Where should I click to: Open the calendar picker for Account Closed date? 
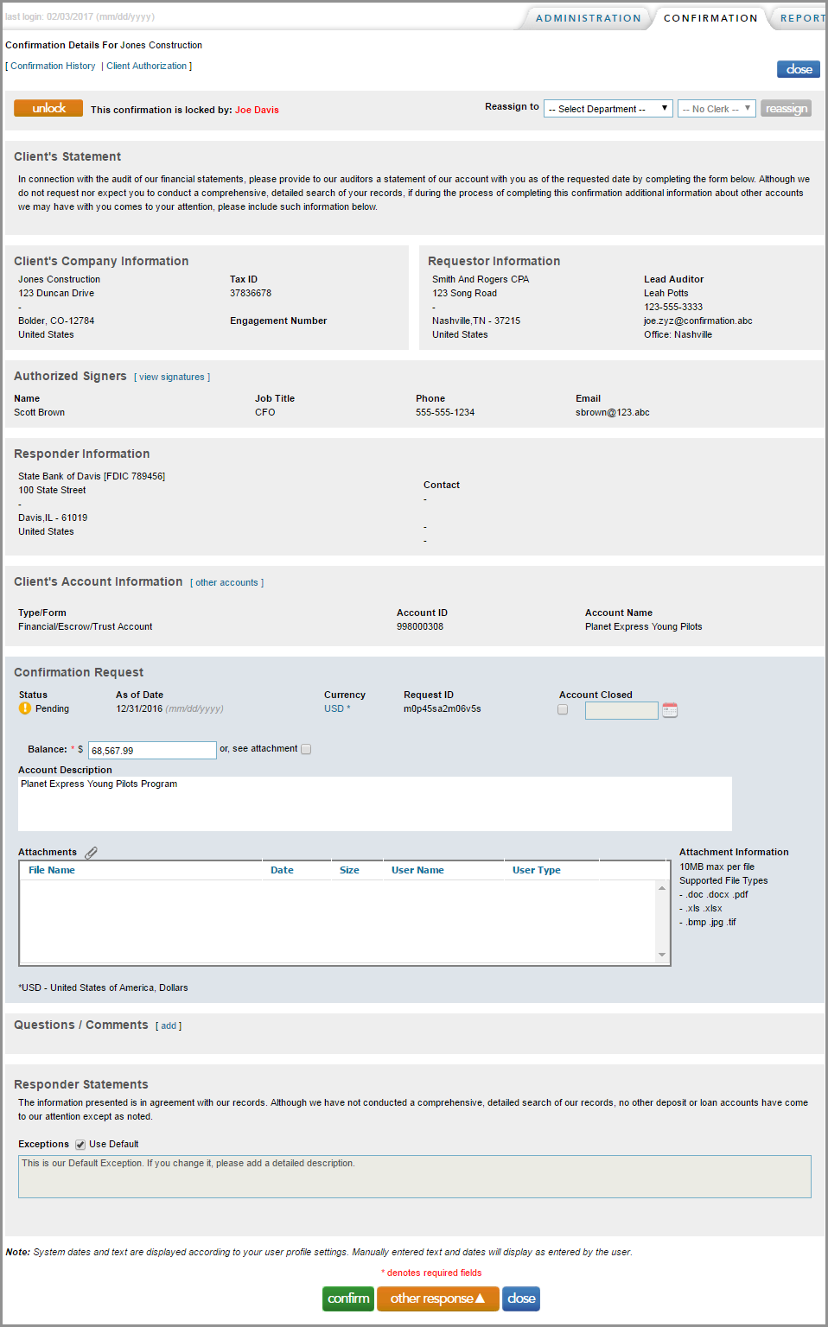point(670,709)
